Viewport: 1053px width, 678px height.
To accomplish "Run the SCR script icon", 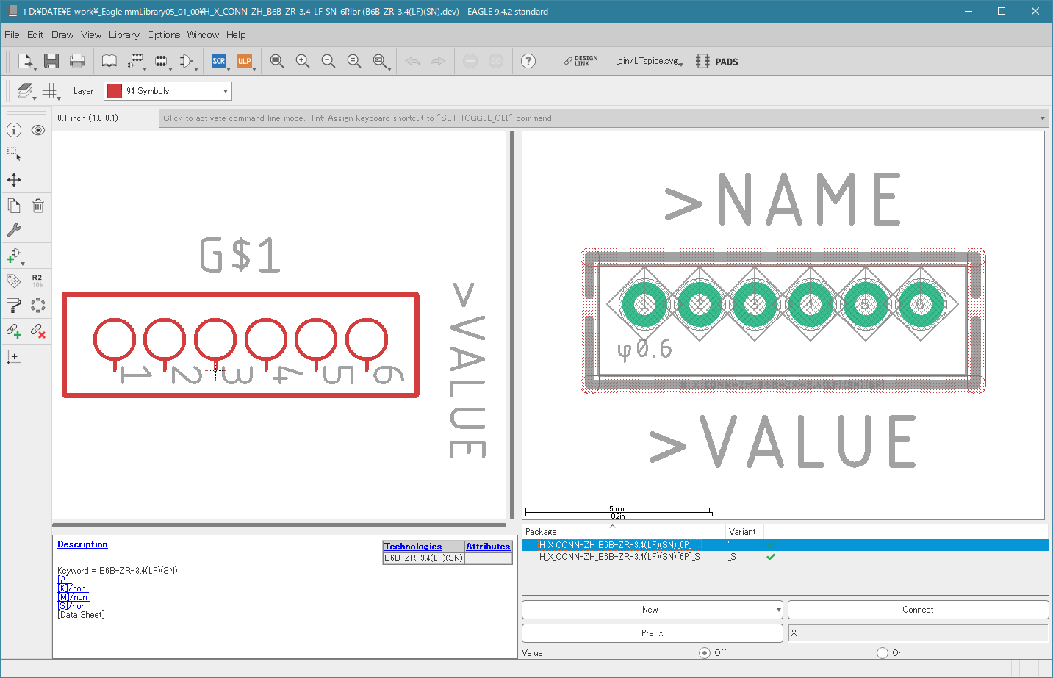I will click(x=219, y=61).
